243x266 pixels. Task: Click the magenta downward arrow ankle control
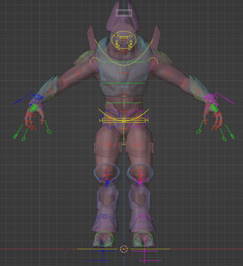pos(143,217)
